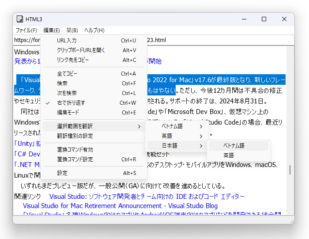Image resolution: width=309 pixels, height=239 pixels.
Task: Click the vertical scrollbar thumb
Action: [290, 170]
